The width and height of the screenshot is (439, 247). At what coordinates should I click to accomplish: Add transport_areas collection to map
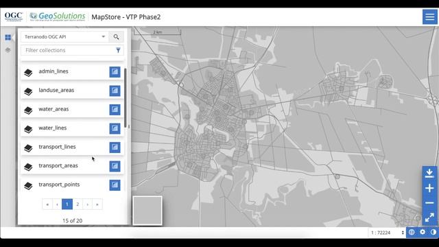tap(115, 166)
